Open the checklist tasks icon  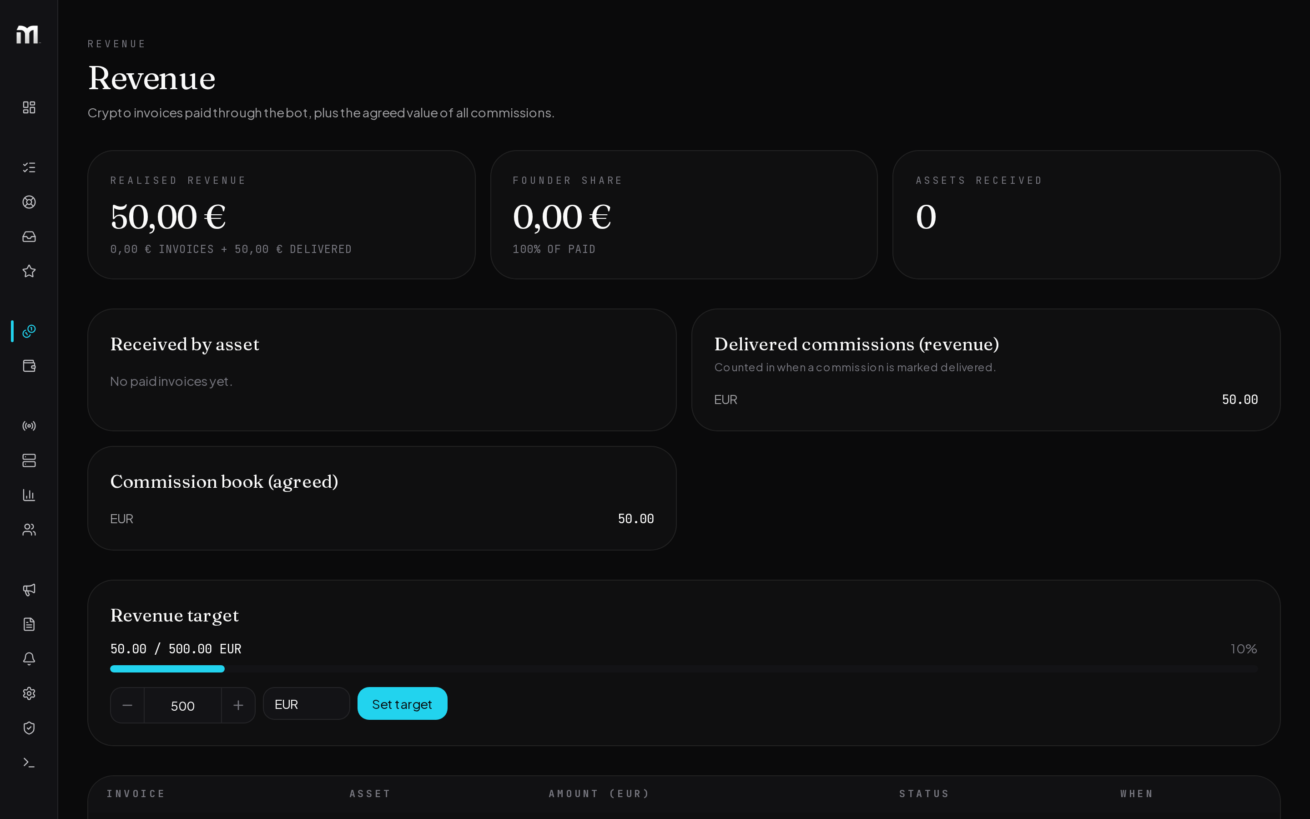[29, 167]
